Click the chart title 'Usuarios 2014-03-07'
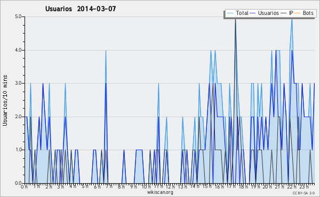This screenshot has height=197, width=320. [x=81, y=9]
